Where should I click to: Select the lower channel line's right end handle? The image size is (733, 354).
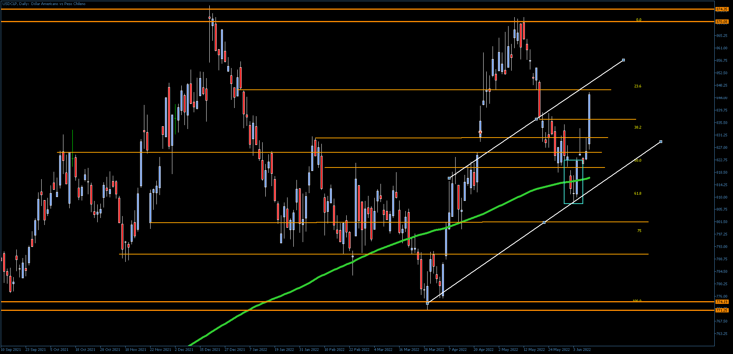pos(661,141)
